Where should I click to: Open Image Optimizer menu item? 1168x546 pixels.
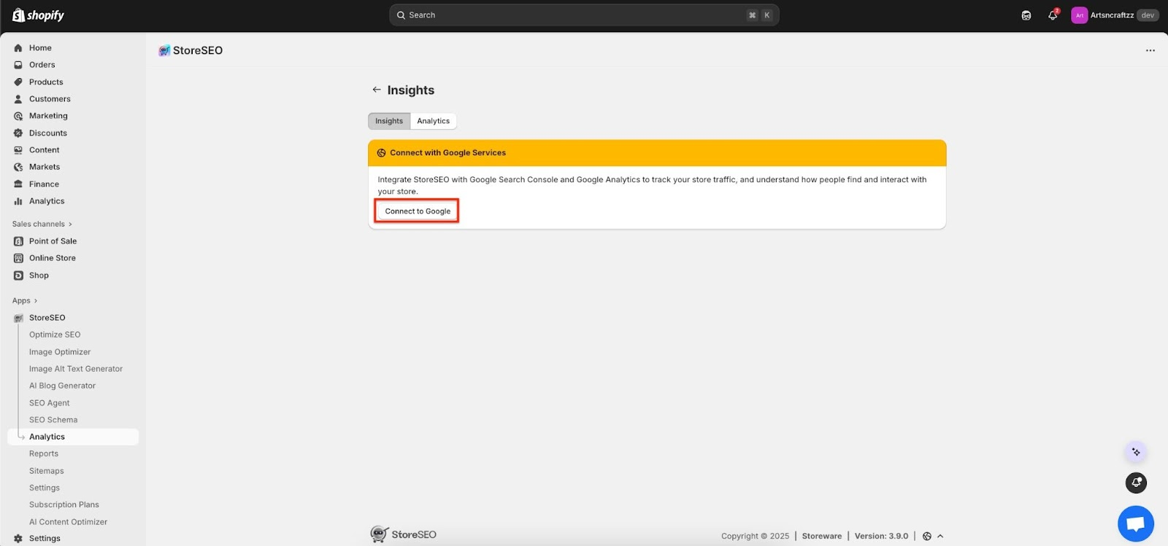tap(60, 352)
